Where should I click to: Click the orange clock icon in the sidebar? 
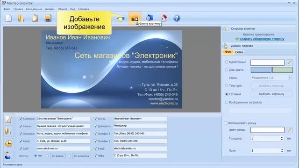click(x=8, y=143)
